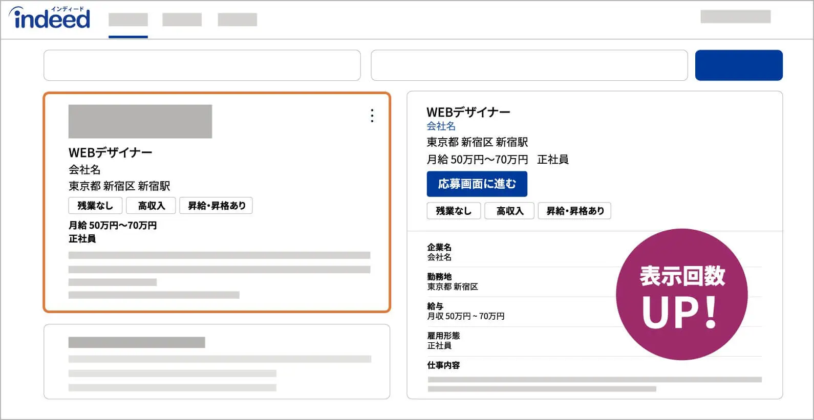Open WEBデザイナー title in the highlighted card
This screenshot has height=420, width=814.
click(x=110, y=152)
